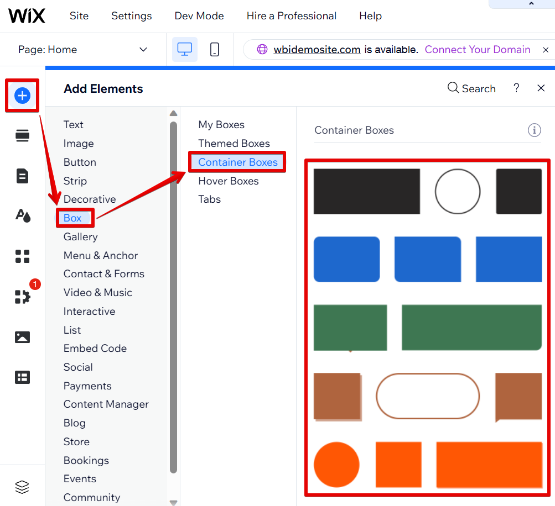Viewport: 555px width, 506px height.
Task: Switch to the mobile view icon
Action: [x=215, y=50]
